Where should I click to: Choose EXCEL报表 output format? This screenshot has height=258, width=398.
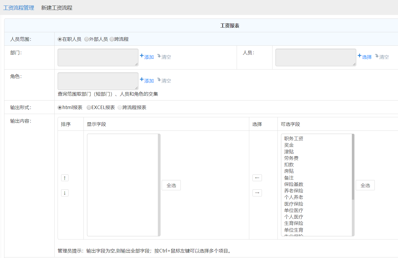click(x=89, y=108)
